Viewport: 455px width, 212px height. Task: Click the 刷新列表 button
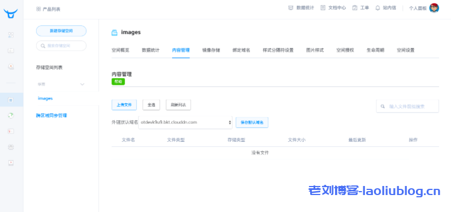coord(178,105)
